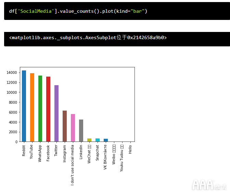Click the "I don't use social media" label

coord(72,165)
